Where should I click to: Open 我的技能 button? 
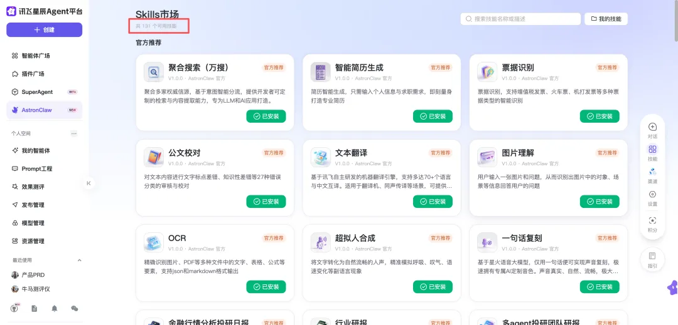pos(606,19)
